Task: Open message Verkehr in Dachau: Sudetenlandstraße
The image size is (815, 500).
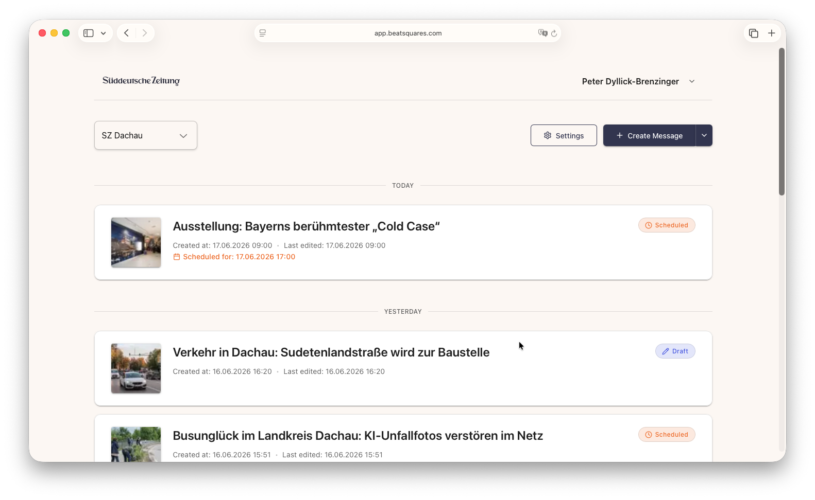Action: click(x=331, y=352)
